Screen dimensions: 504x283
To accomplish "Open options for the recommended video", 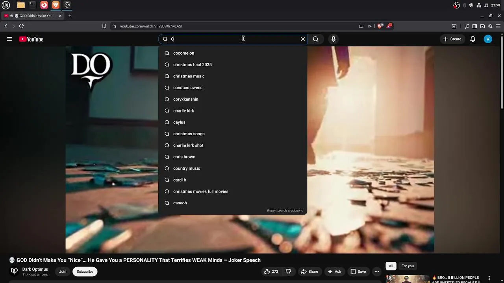I will click(489, 278).
